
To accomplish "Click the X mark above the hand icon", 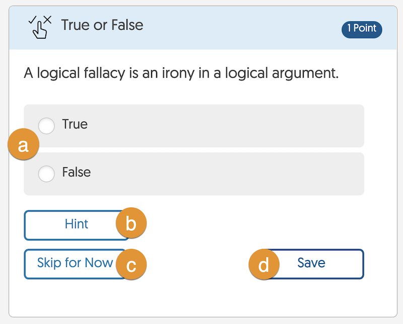I will tap(47, 20).
